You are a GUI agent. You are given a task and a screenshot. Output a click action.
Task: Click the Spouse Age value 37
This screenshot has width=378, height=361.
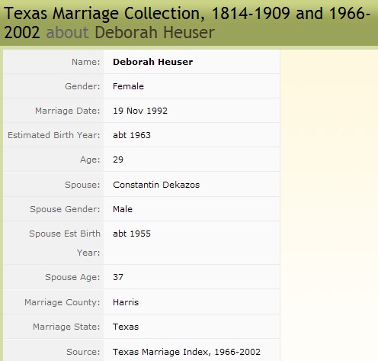click(x=118, y=277)
